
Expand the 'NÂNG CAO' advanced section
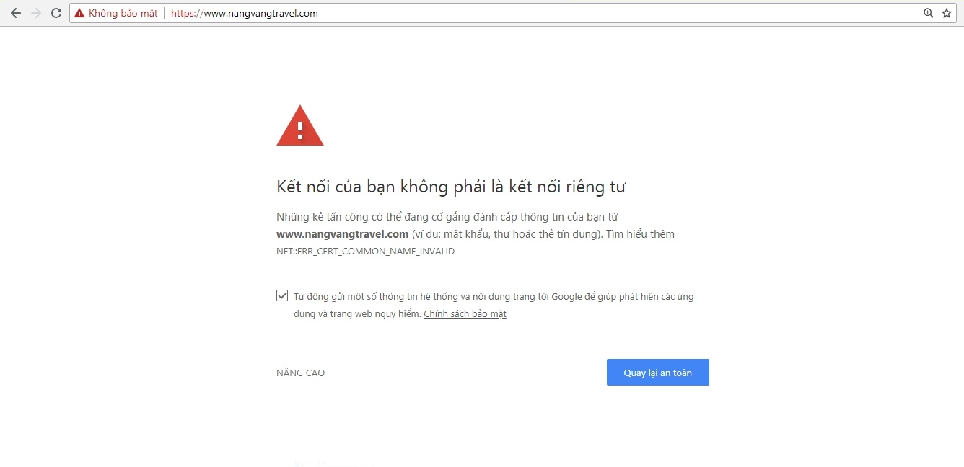point(301,373)
